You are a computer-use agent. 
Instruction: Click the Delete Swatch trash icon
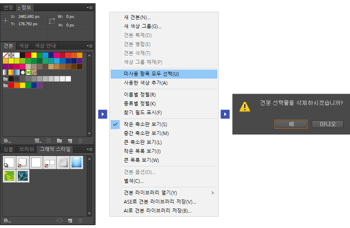click(x=80, y=141)
